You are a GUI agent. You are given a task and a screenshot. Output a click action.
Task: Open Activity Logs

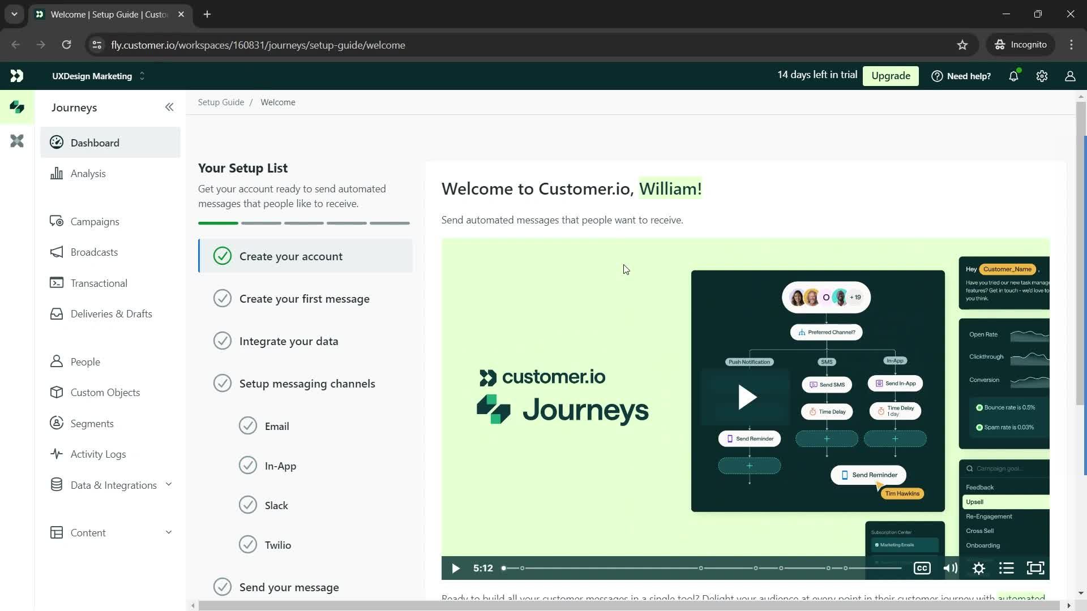click(x=98, y=454)
